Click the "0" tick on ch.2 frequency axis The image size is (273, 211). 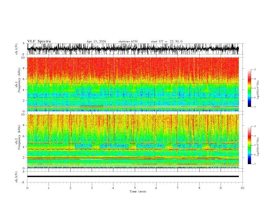[x=24, y=168]
